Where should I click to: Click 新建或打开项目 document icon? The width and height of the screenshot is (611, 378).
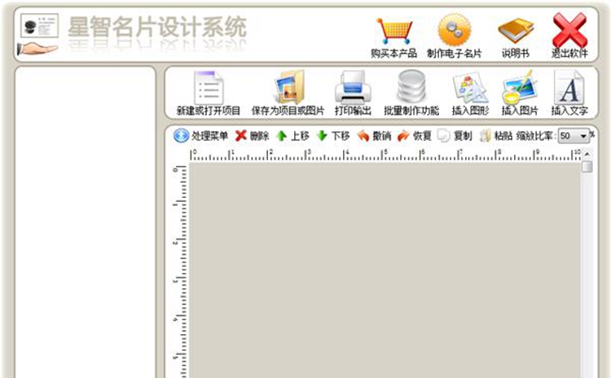click(209, 87)
